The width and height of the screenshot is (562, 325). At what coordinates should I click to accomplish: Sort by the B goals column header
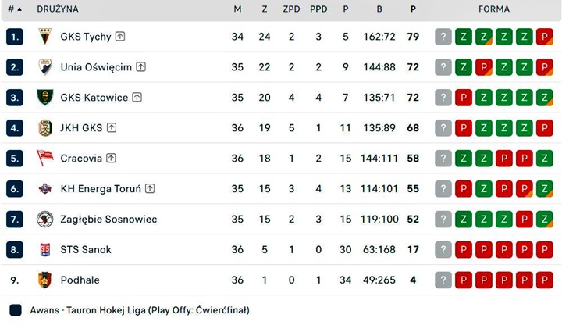[x=379, y=9]
